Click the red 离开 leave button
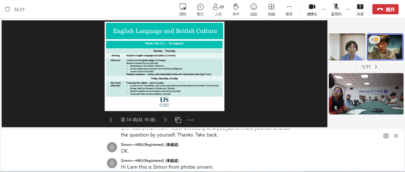Viewport: 405px width, 172px height. click(x=385, y=10)
